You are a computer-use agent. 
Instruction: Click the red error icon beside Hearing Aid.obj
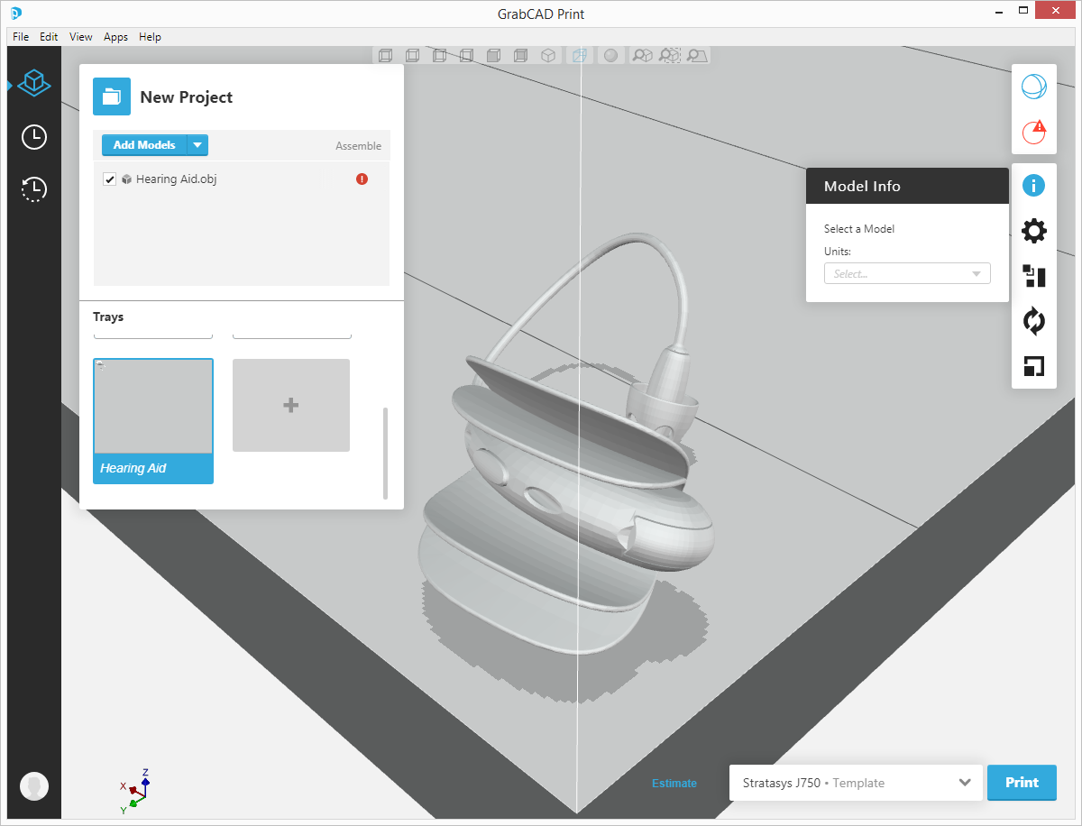click(x=362, y=179)
